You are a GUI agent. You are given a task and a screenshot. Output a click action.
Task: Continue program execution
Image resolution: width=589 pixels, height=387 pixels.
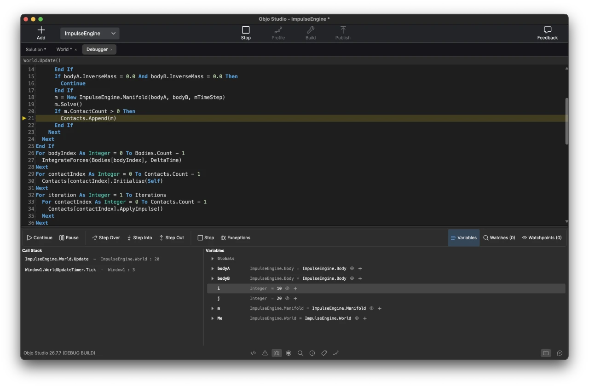pyautogui.click(x=40, y=238)
